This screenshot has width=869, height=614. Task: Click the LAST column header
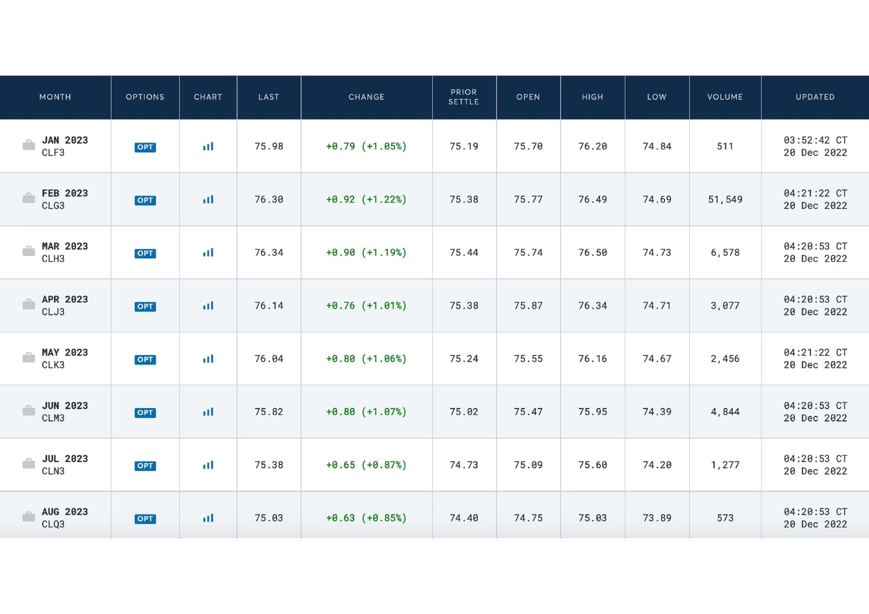coord(269,97)
